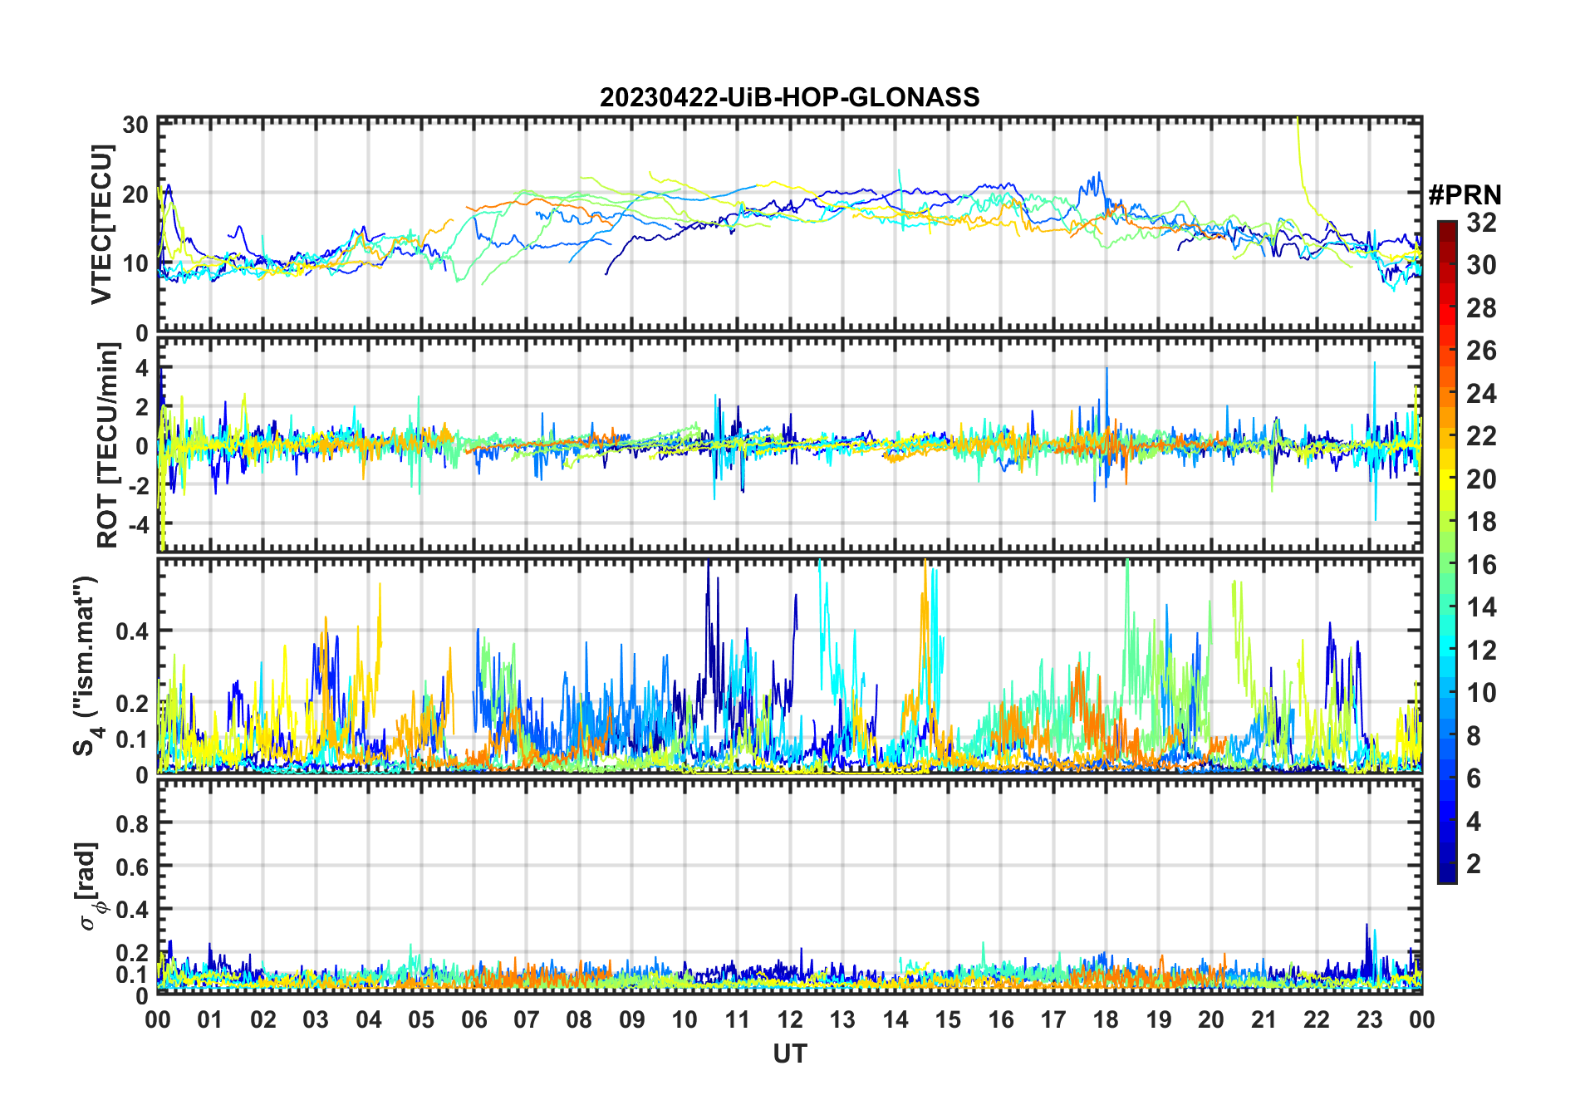The height and width of the screenshot is (1105, 1580).
Task: Pick the cyan colorbar segment near 12
Action: point(1447,650)
